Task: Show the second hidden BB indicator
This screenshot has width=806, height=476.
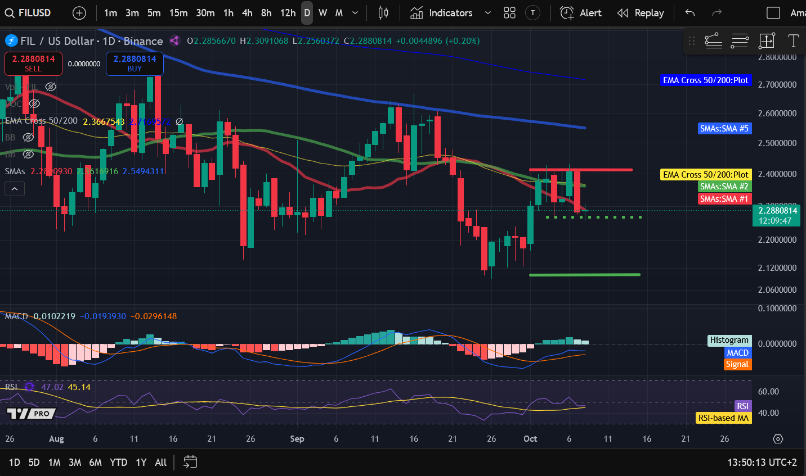Action: tap(28, 154)
